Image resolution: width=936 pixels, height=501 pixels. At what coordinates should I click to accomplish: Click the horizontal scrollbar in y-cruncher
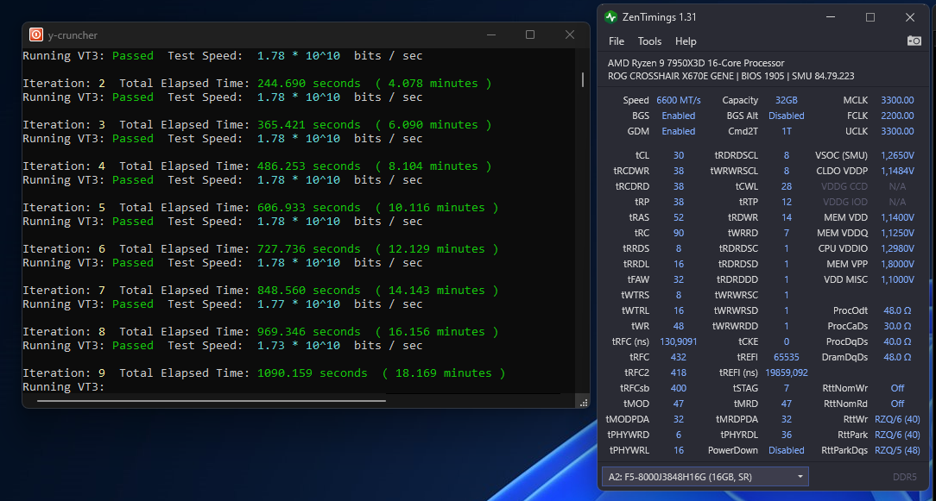point(212,401)
